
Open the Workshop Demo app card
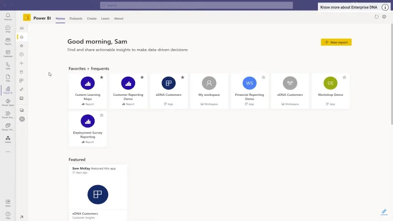(x=331, y=91)
